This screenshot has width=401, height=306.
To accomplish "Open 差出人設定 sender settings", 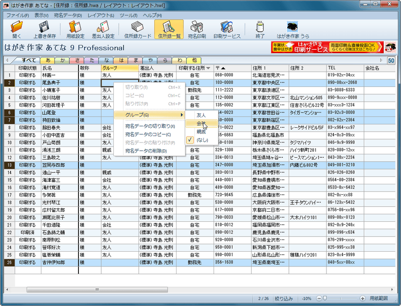I will tap(103, 29).
